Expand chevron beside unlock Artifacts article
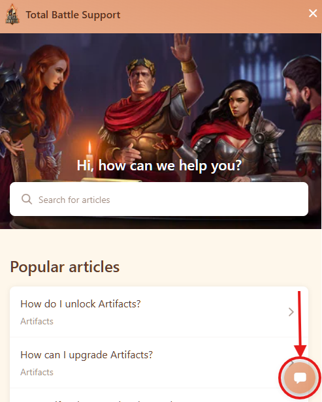Screen dimensions: 322x402 click(x=291, y=312)
